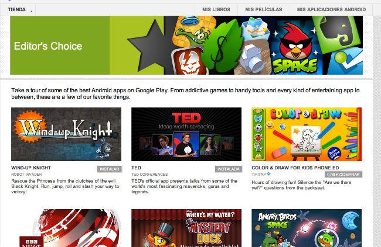The height and width of the screenshot is (247, 381).
Task: Go to MIS APLICACIONES ANDROID tab
Action: [x=331, y=9]
